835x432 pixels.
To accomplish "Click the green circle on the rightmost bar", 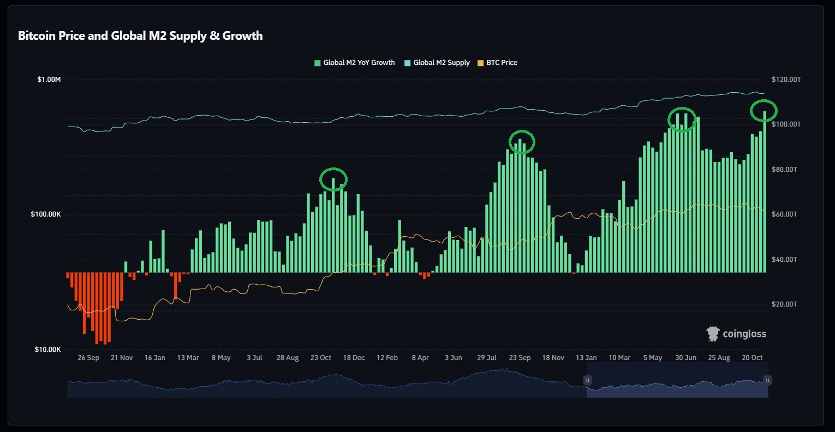I will 764,111.
